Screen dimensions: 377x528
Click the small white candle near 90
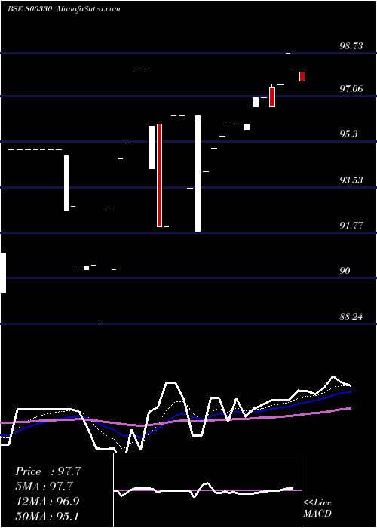pos(87,268)
